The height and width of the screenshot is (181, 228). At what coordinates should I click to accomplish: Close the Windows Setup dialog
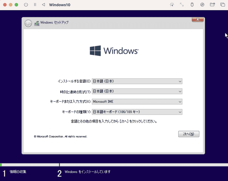tap(198, 19)
